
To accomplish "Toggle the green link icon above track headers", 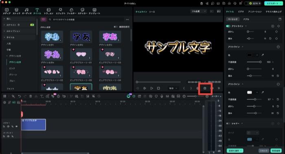I will click(x=14, y=103).
